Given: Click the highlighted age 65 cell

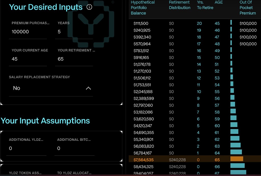Looking at the screenshot, I should coord(217,160).
